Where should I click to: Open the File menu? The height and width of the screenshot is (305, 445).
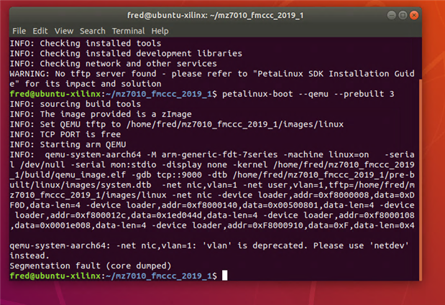coord(19,31)
